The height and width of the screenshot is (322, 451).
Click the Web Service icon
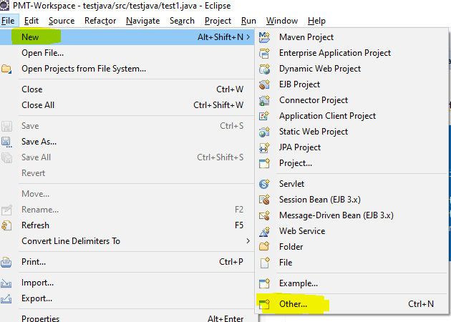pos(264,231)
